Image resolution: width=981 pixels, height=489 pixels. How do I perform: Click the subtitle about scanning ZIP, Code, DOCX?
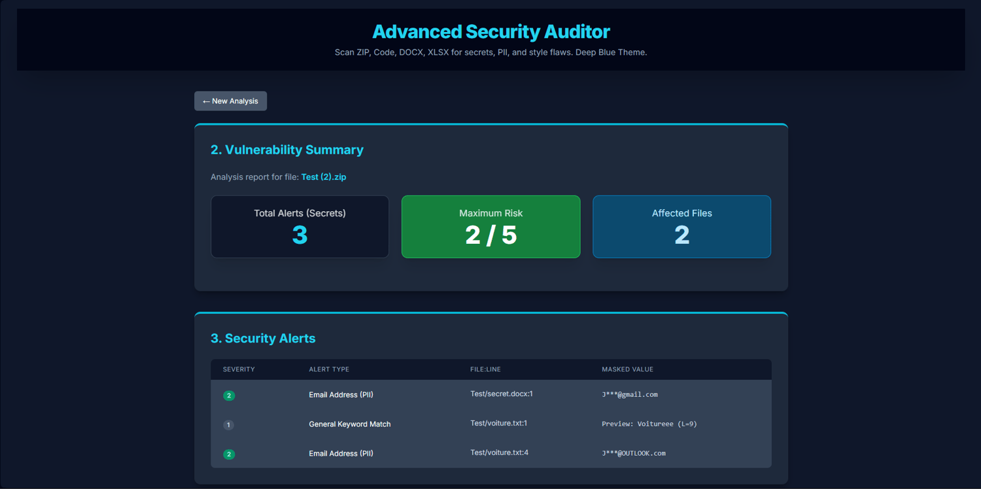coord(491,52)
